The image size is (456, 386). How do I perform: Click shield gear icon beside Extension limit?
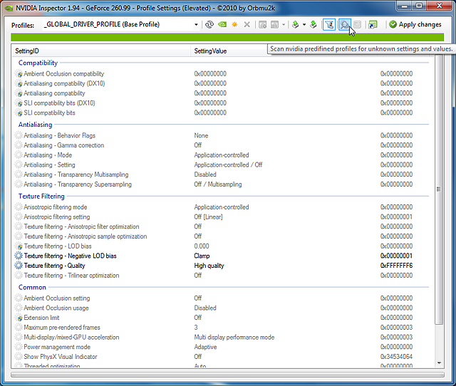pyautogui.click(x=19, y=318)
